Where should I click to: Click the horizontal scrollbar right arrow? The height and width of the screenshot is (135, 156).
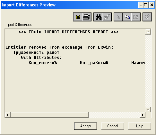coord(143,115)
